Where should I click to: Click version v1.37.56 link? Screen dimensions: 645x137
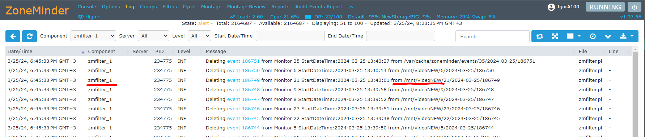pos(631,17)
